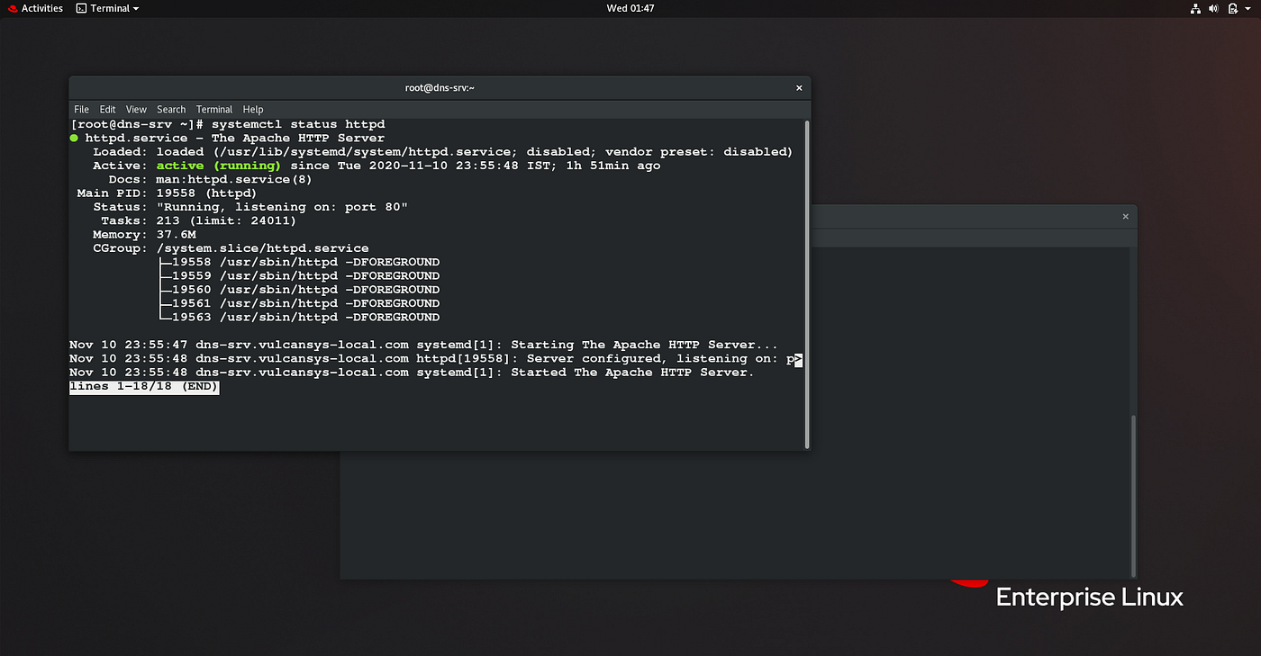Image resolution: width=1261 pixels, height=656 pixels.
Task: Open the Terminal menu in the menubar
Action: tap(213, 109)
